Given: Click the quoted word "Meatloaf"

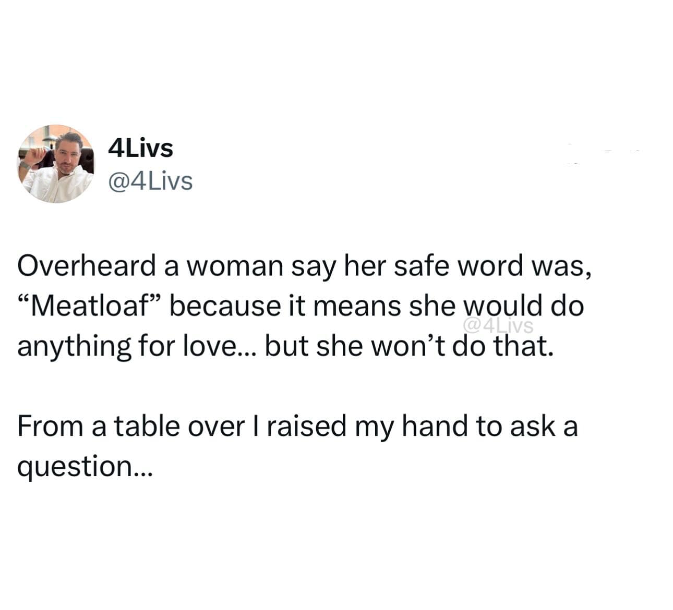Looking at the screenshot, I should [88, 306].
